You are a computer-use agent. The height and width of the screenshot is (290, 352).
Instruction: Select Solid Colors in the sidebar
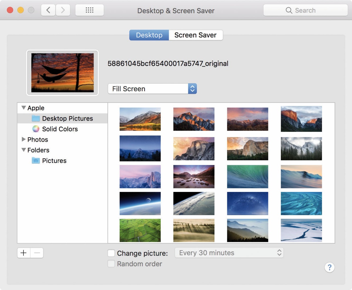click(x=62, y=129)
